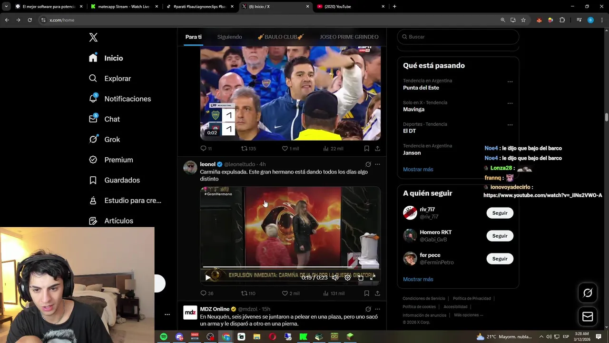The image size is (609, 343).
Task: Open the floating messages envelope button
Action: [x=588, y=316]
